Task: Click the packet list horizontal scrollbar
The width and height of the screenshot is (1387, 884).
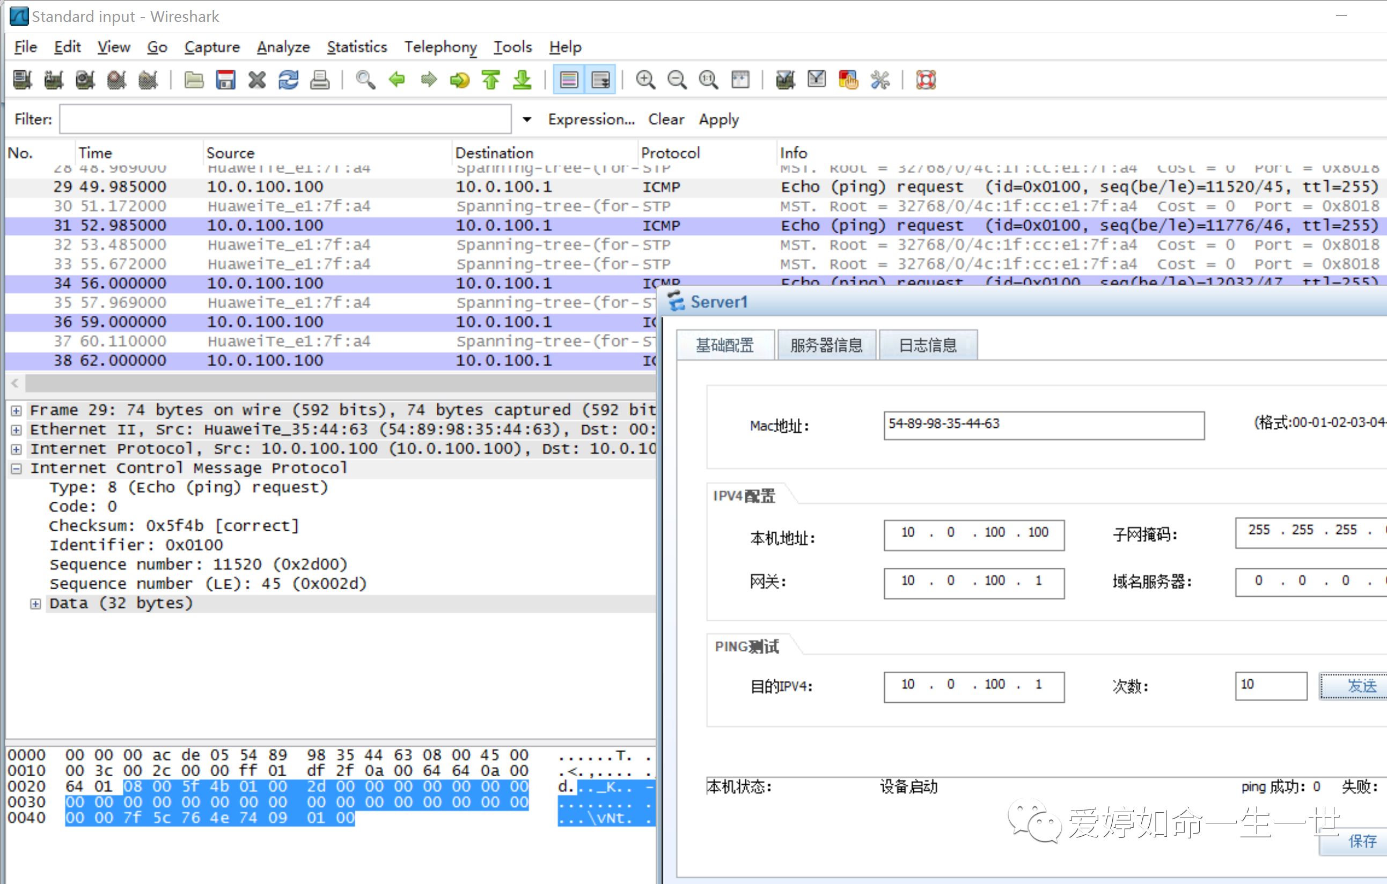Action: (340, 383)
